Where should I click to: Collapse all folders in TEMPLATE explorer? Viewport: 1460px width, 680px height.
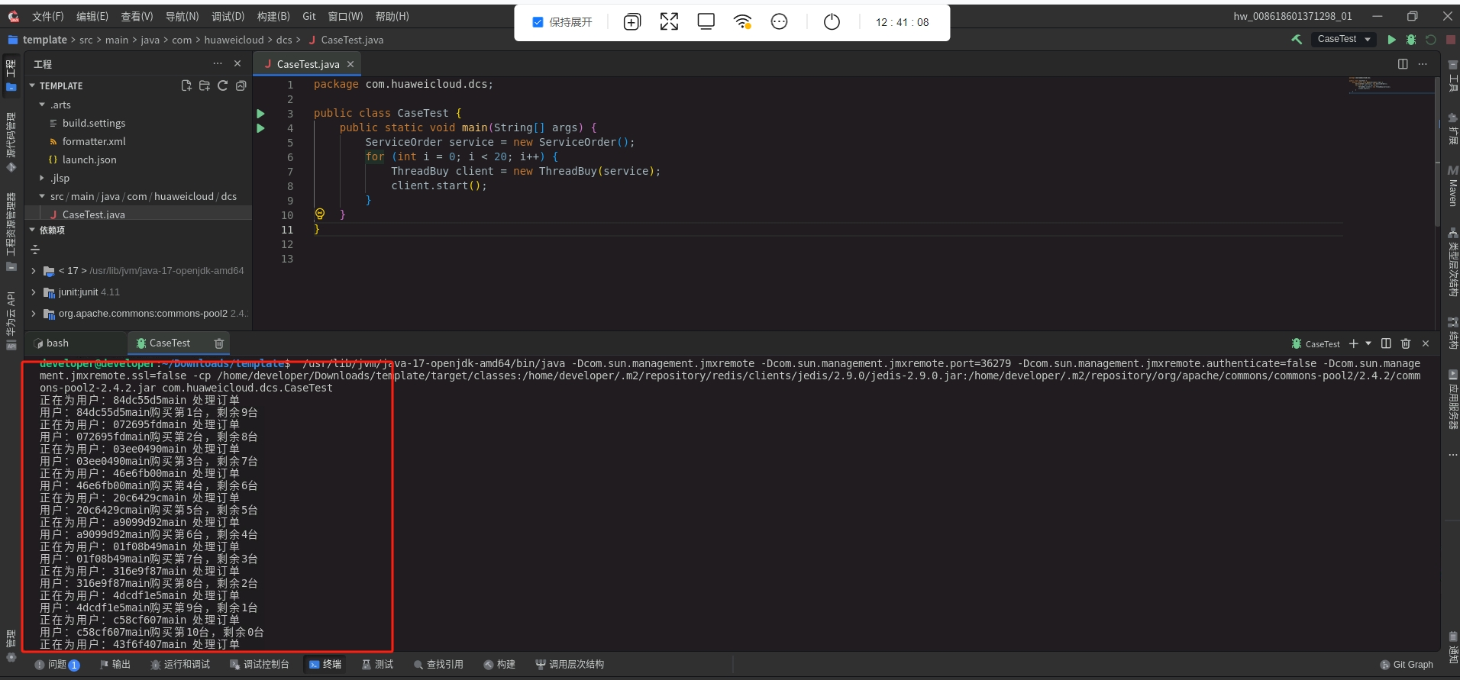pos(241,85)
